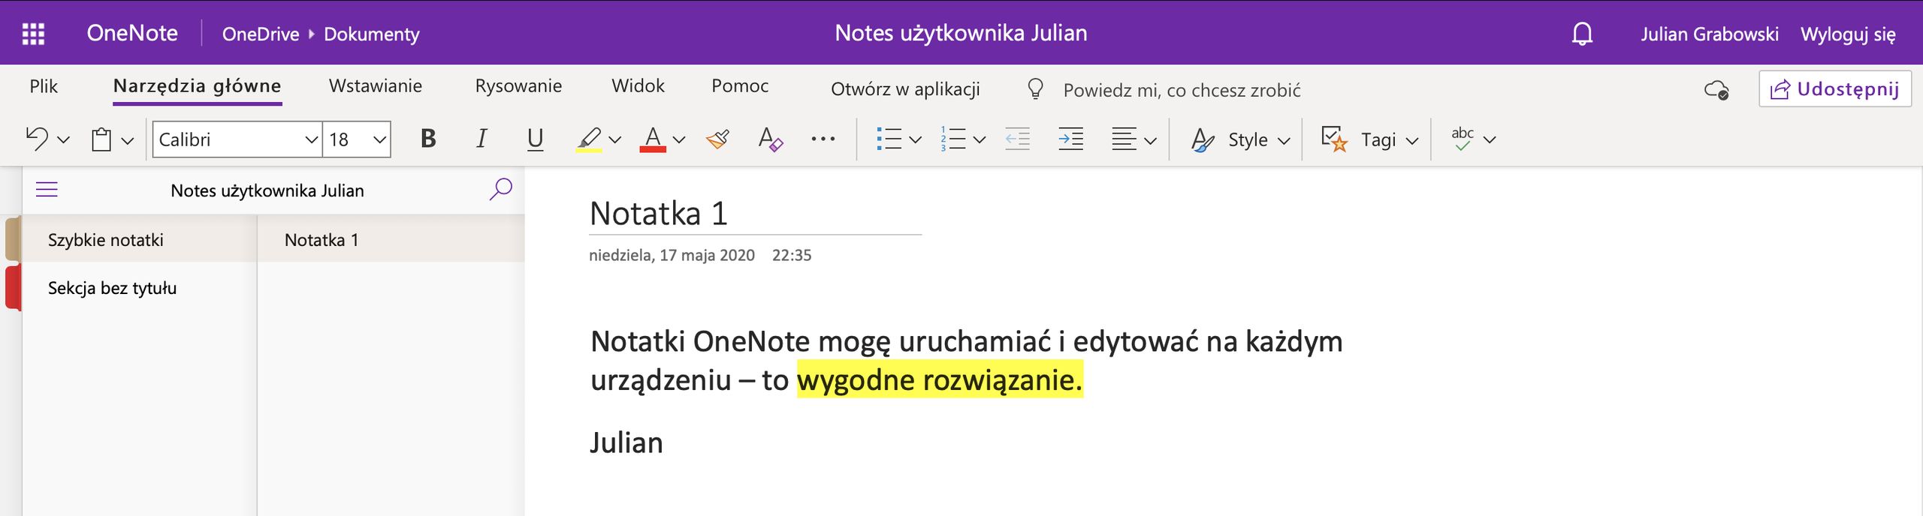The image size is (1923, 516).
Task: Click the increase indent icon
Action: coord(1070,139)
